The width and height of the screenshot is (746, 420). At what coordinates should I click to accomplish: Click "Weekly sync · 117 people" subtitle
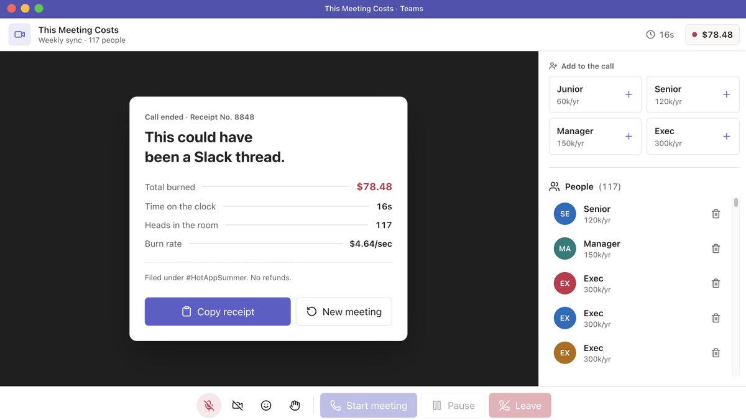tap(82, 40)
